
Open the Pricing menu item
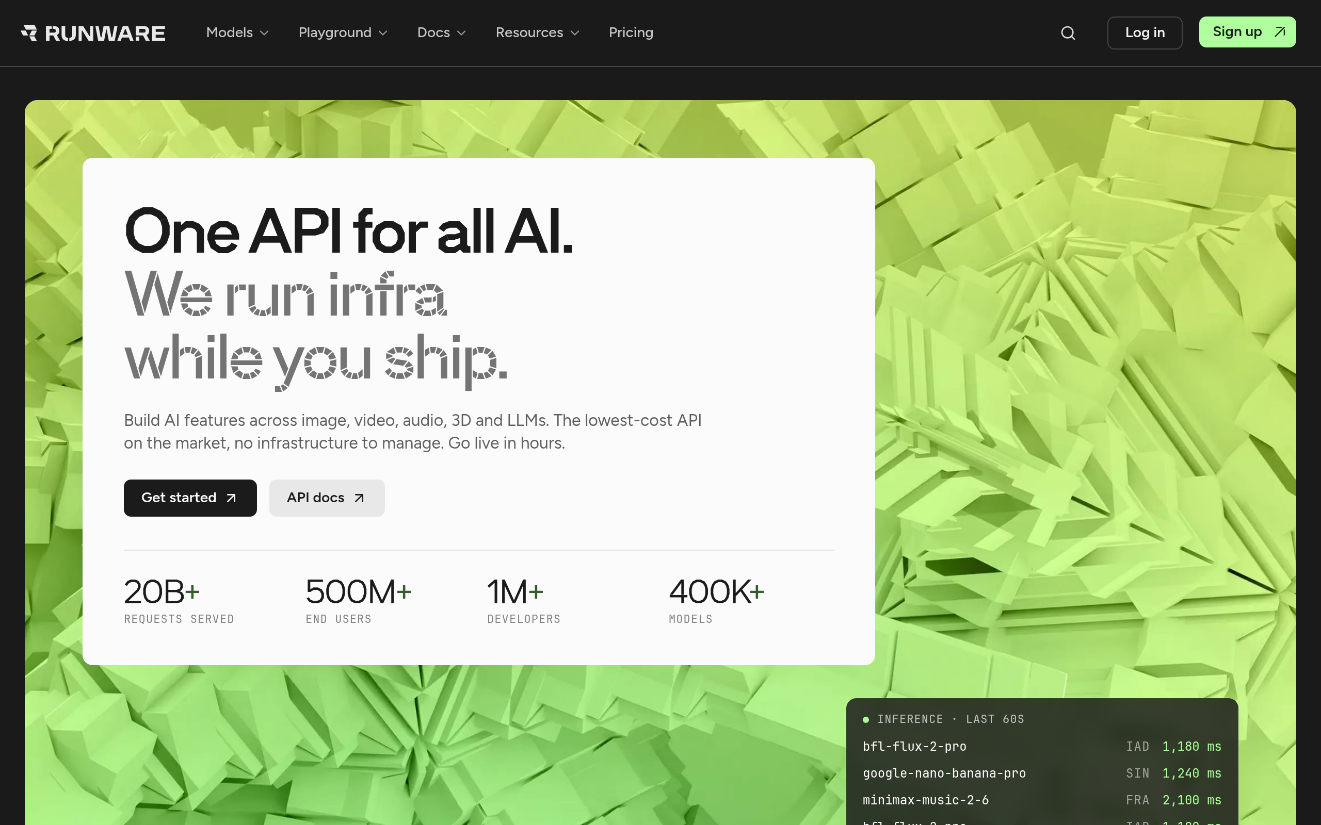[x=631, y=32]
